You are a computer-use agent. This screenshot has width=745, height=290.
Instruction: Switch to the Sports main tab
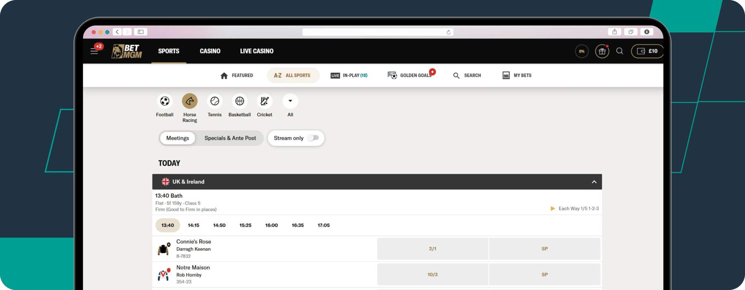(168, 51)
